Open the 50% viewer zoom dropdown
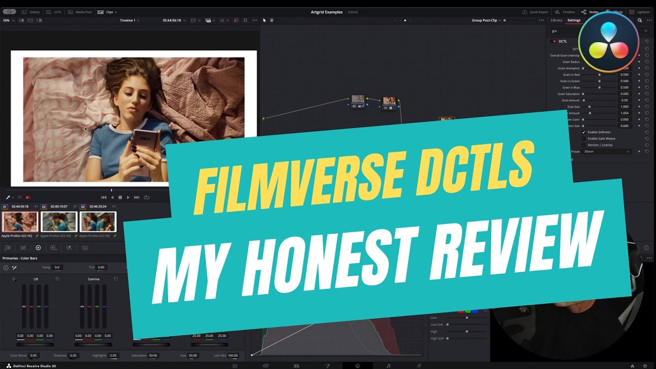The image size is (656, 369). coord(8,20)
